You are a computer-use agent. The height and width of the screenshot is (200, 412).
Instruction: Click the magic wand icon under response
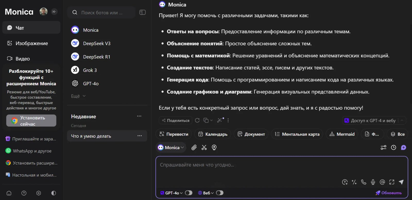click(x=220, y=120)
